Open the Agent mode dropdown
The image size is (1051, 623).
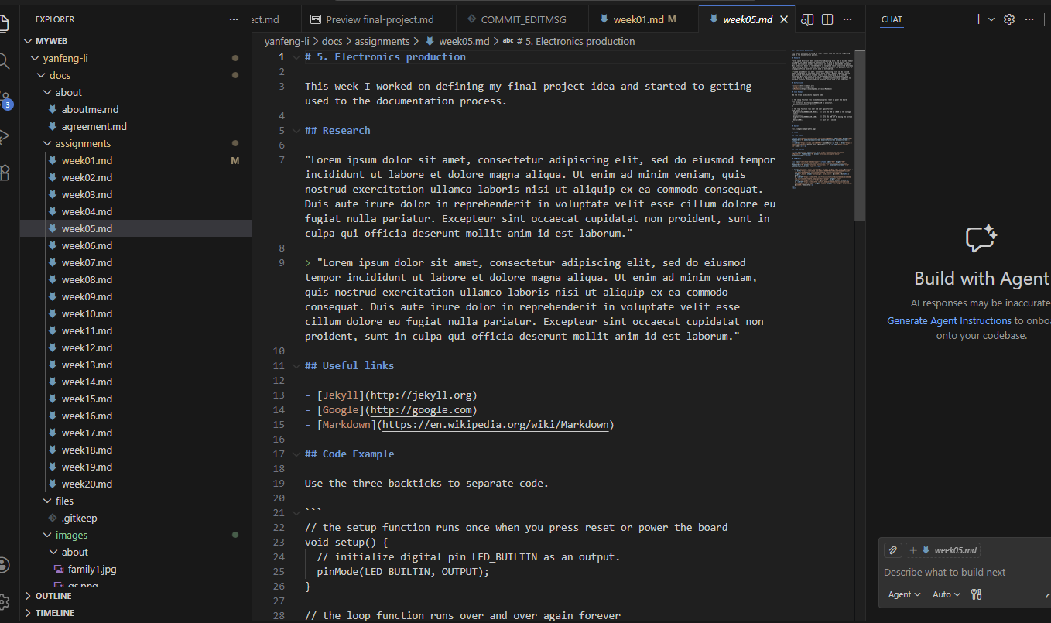[903, 594]
